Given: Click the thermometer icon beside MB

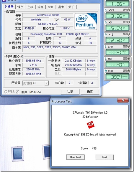Looking at the screenshot, I should click(x=106, y=59).
